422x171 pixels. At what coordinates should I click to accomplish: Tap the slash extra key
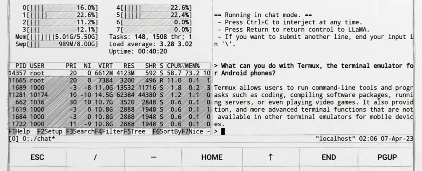coord(95,157)
